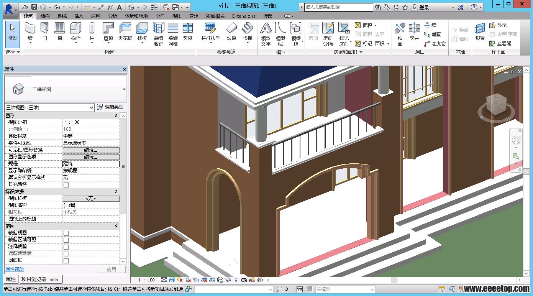Toggle the 剖面框 checkbox
The height and width of the screenshot is (296, 533).
pos(66,260)
